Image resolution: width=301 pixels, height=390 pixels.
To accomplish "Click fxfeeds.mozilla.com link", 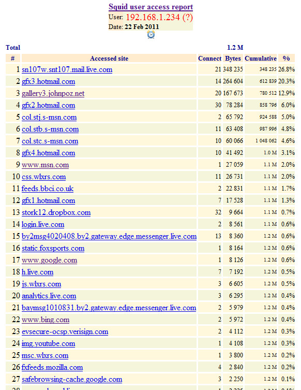I will click(52, 367).
